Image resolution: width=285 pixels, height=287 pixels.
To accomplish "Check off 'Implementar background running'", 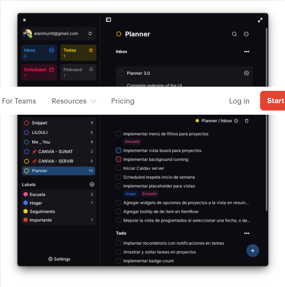I will 118,159.
